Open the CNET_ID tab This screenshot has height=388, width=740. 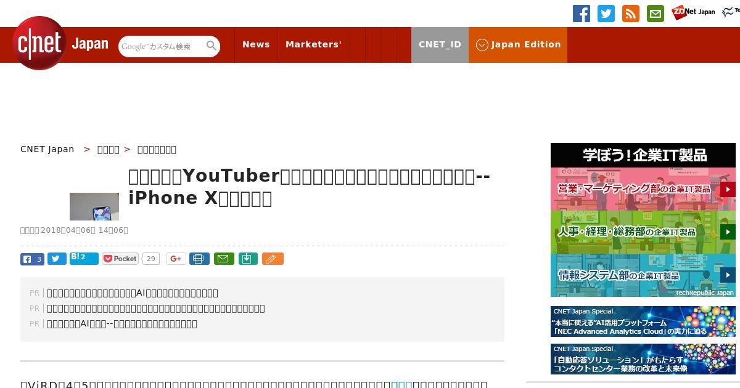pyautogui.click(x=440, y=44)
